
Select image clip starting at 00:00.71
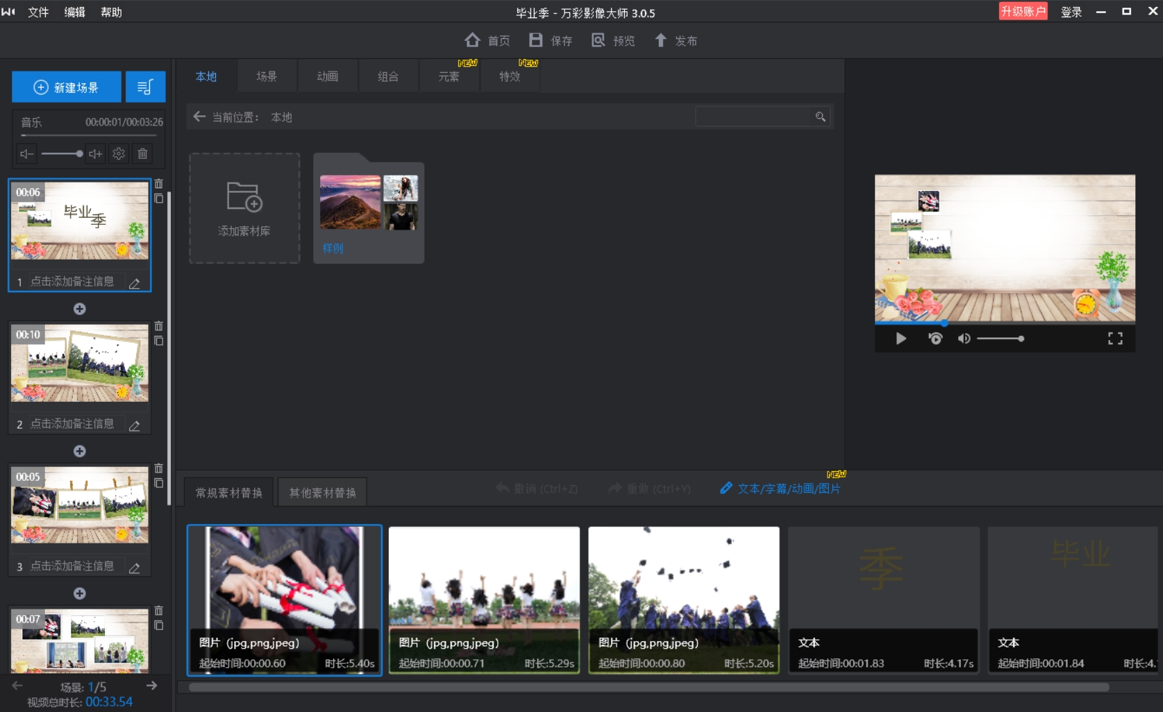point(484,600)
